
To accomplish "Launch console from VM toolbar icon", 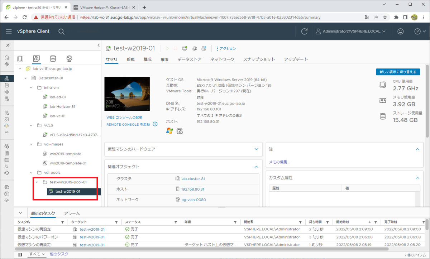I will (185, 48).
